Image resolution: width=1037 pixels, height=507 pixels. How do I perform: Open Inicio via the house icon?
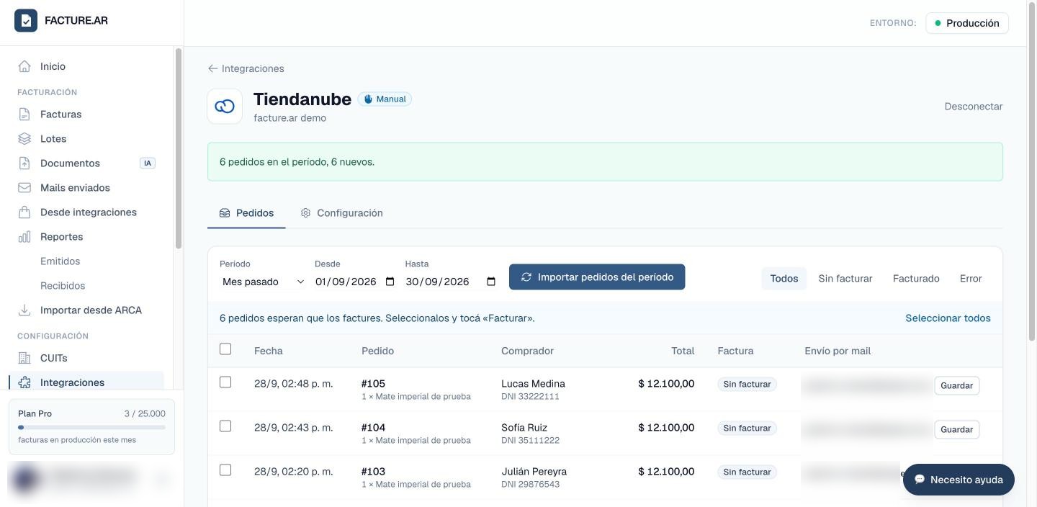tap(24, 66)
